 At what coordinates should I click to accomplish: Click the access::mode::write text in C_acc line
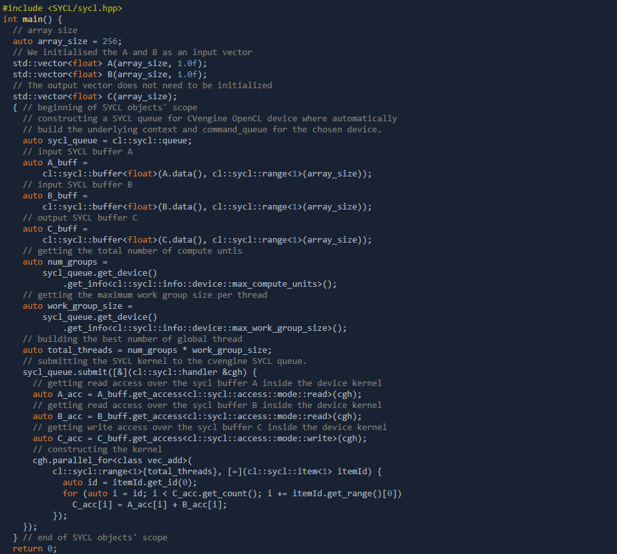(305, 438)
